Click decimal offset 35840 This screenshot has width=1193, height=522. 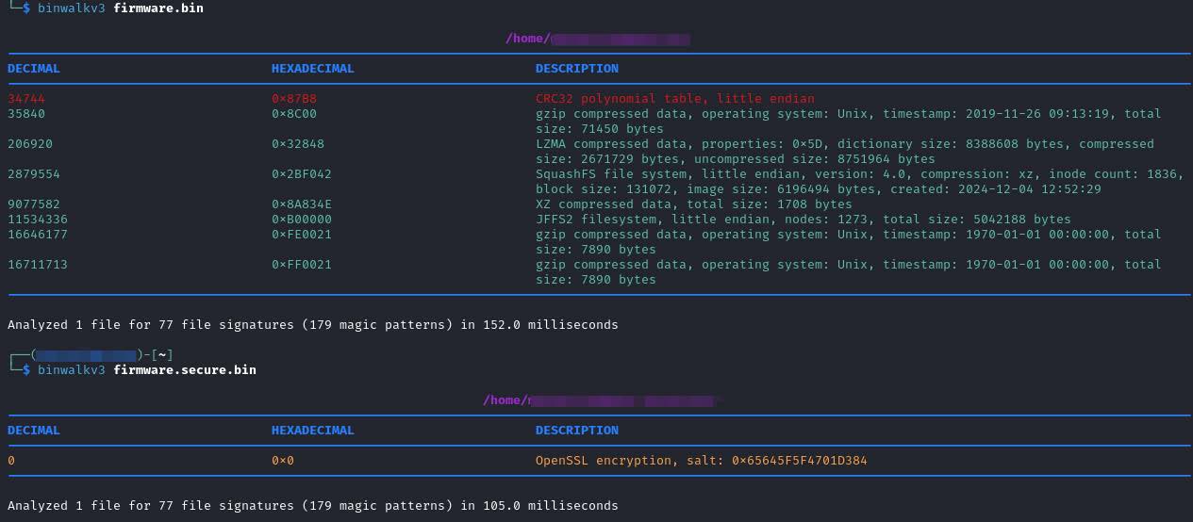coord(26,113)
